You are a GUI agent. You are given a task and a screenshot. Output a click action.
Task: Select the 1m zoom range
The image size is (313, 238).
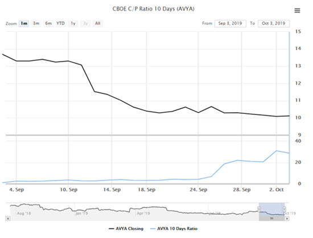24,23
